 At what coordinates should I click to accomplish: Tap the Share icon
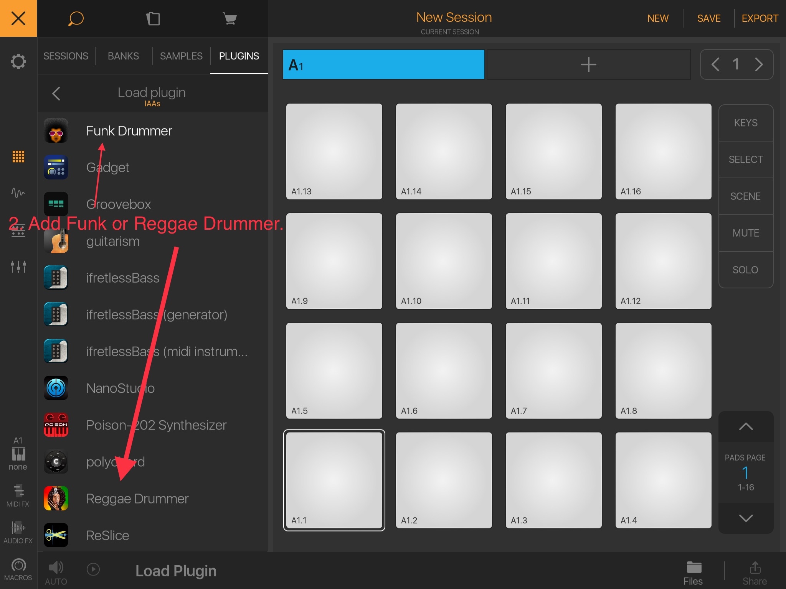[755, 573]
